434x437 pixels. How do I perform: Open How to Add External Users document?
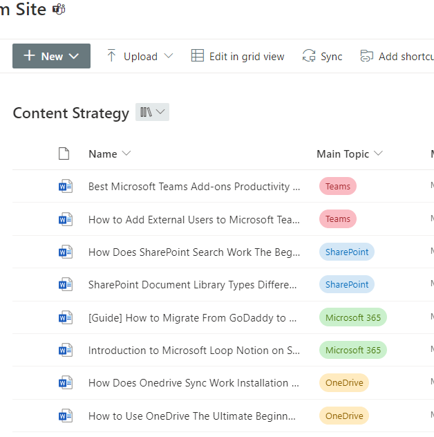194,220
